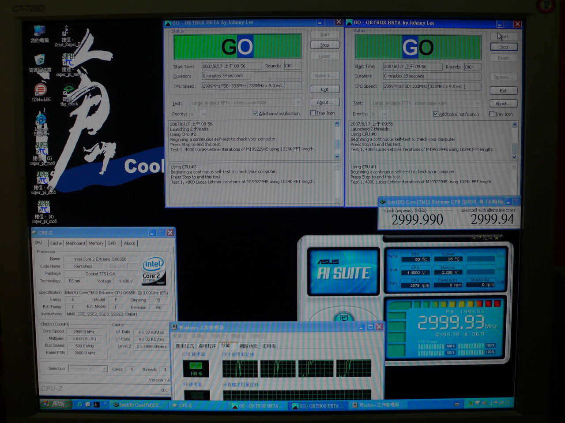Switch to 處理程序 tab in Task Manager
Viewport: 565px width, 423px height.
point(207,346)
